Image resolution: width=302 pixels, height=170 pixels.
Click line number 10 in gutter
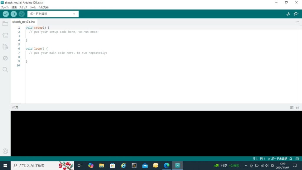click(x=18, y=66)
